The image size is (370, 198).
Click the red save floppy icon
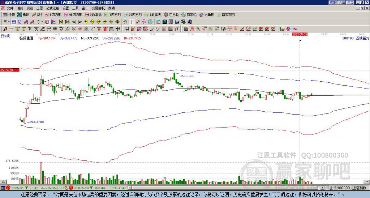coord(177,22)
